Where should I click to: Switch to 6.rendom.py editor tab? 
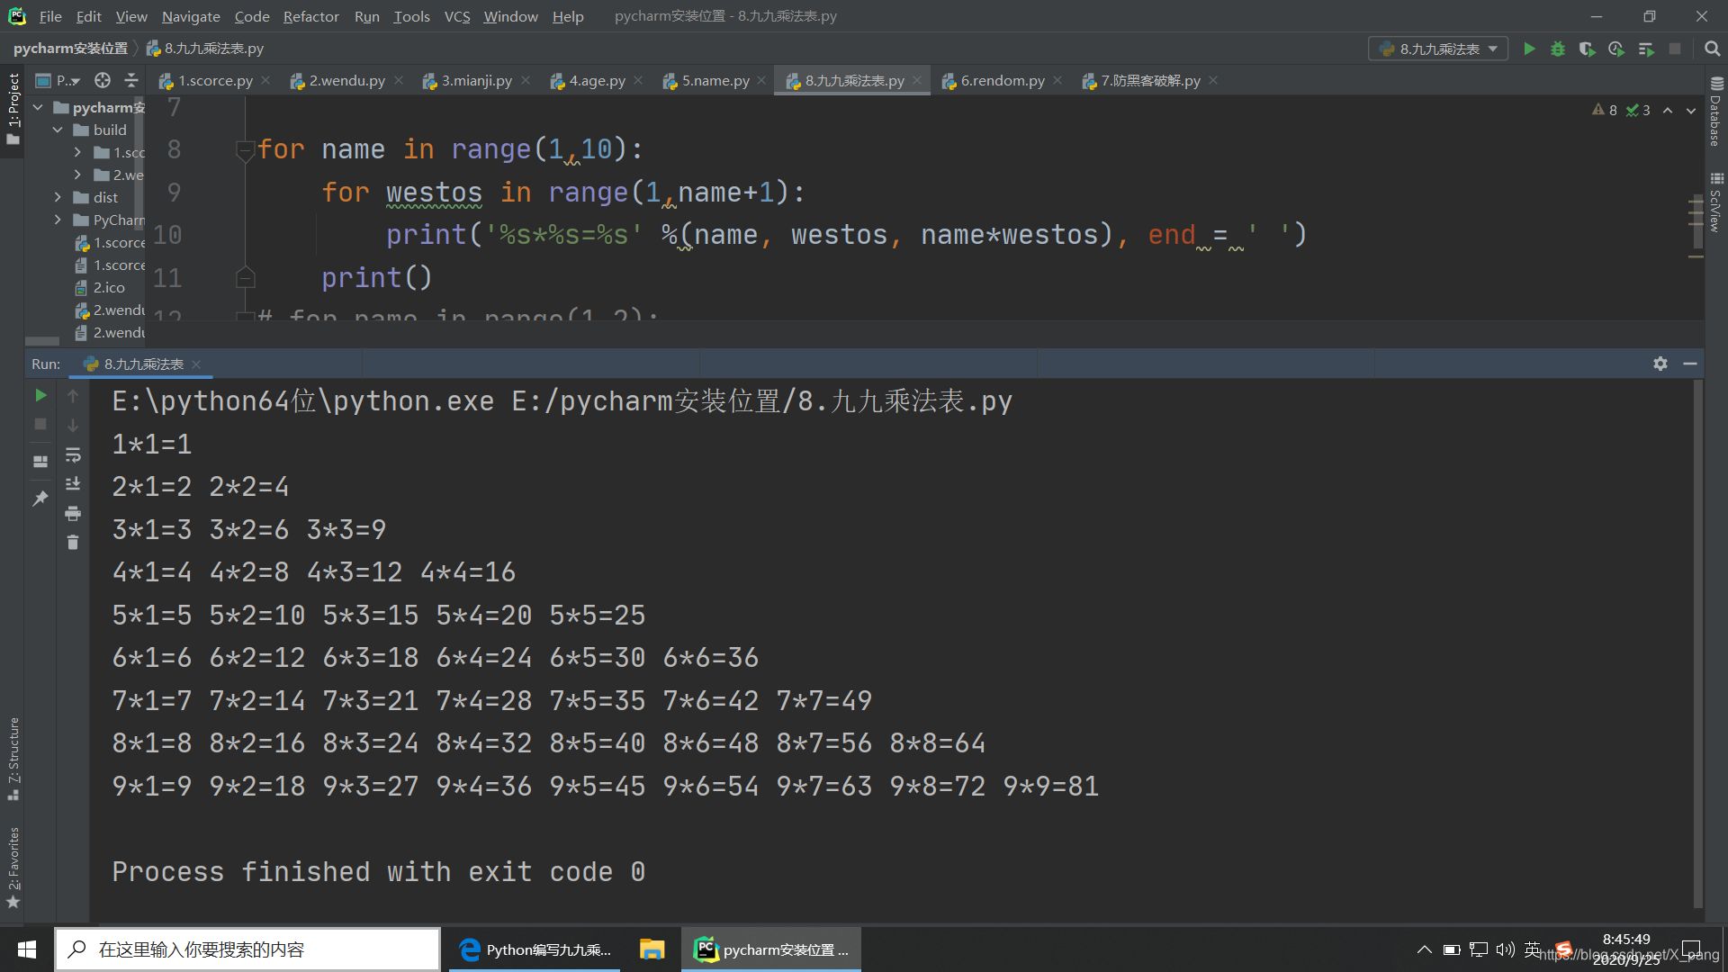coord(1003,80)
